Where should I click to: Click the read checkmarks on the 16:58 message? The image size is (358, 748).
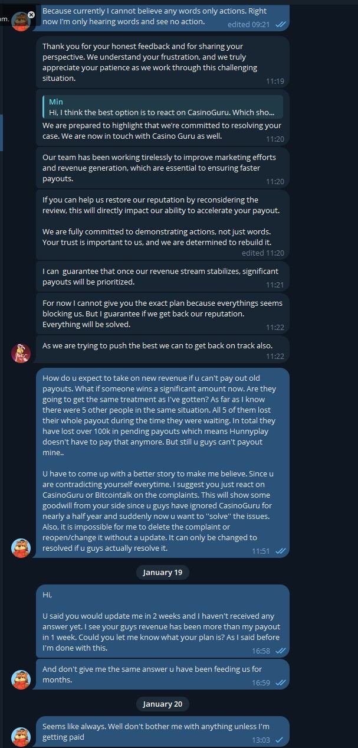click(x=281, y=651)
